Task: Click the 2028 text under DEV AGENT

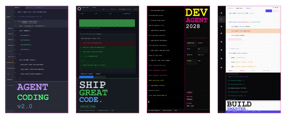Action: (193, 26)
